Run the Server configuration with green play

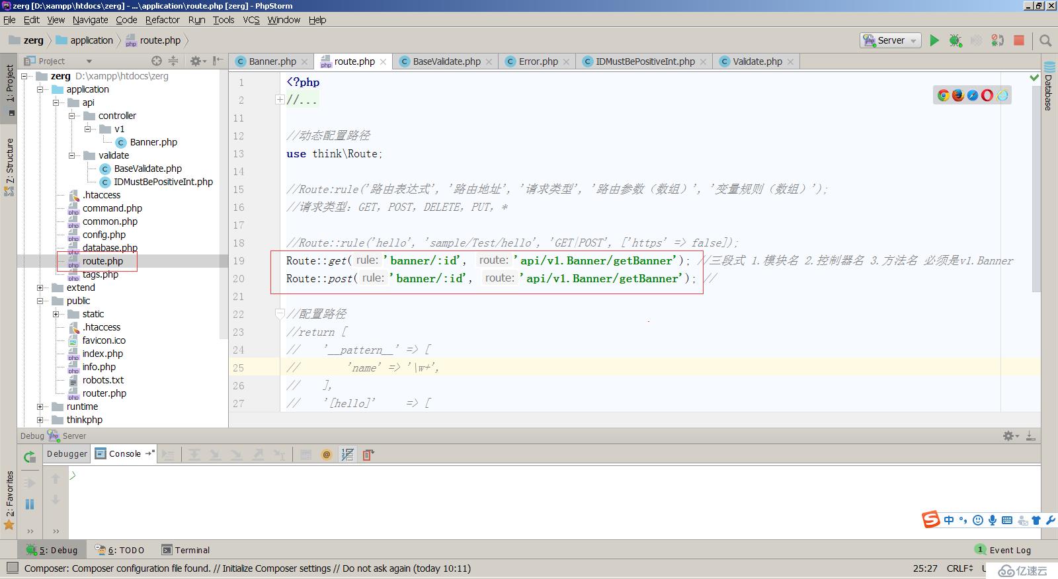click(x=934, y=40)
